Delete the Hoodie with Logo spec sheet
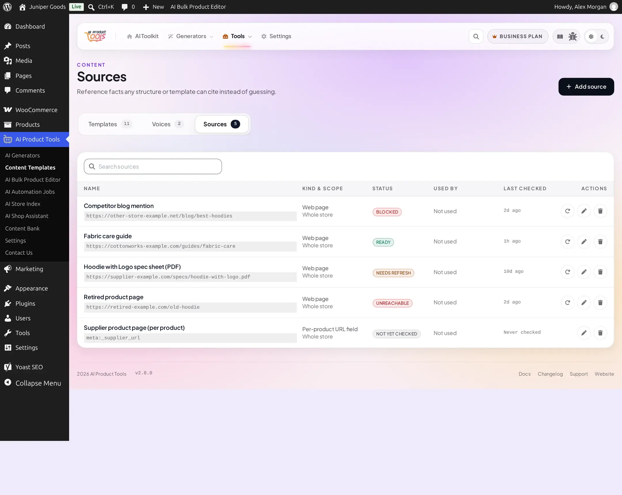Image resolution: width=622 pixels, height=495 pixels. (600, 272)
